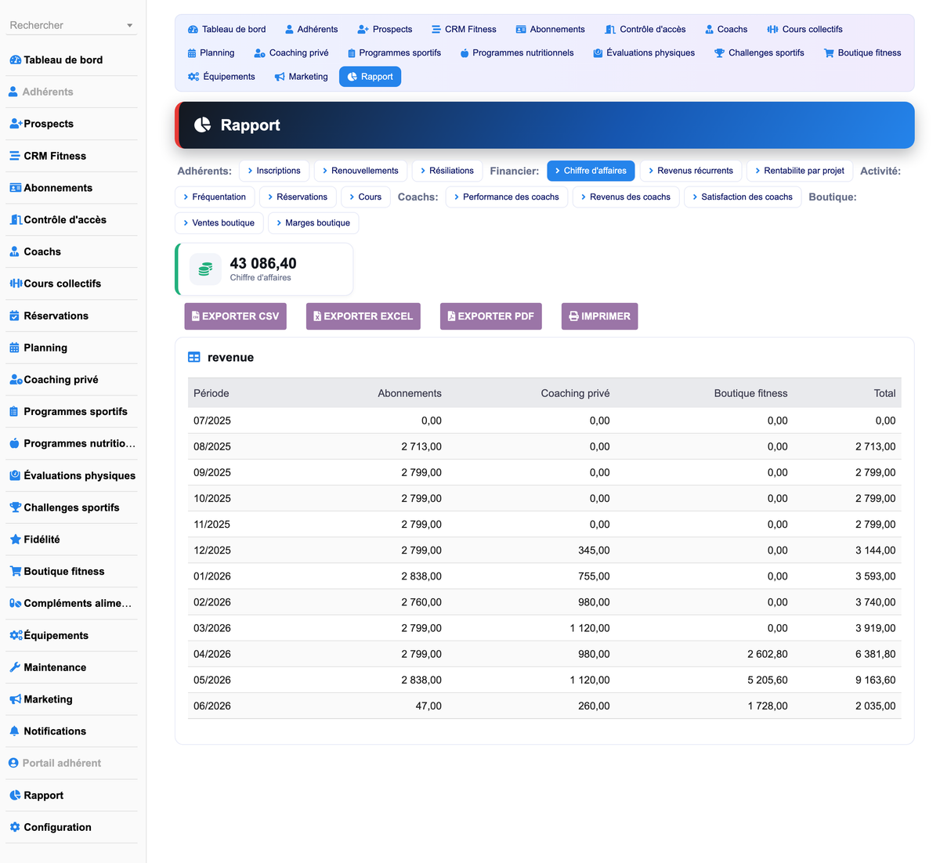Open the Résiliations report
Screen dimensions: 940x863
pyautogui.click(x=446, y=171)
